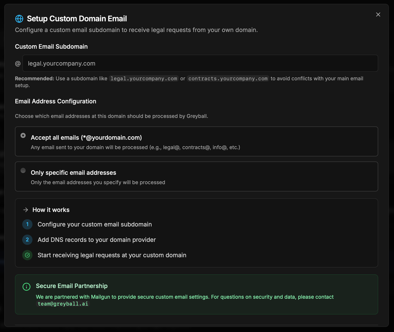The width and height of the screenshot is (394, 332).
Task: Click the arrow icon beside "How it works"
Action: (26, 210)
